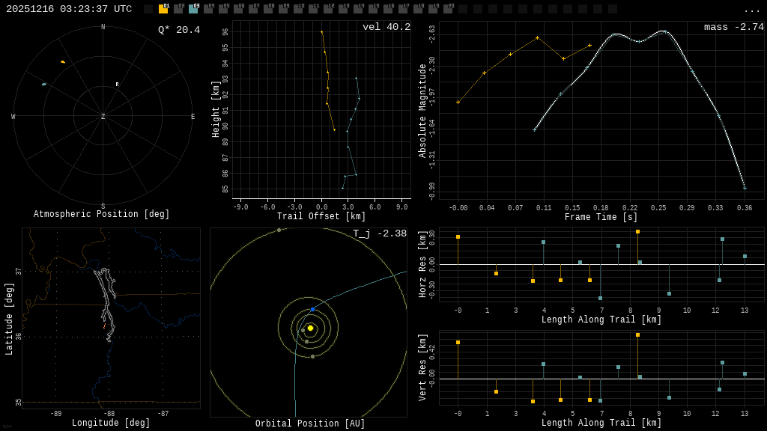Toggle station 10 box in top bar
Image resolution: width=767 pixels, height=431 pixels.
298,9
